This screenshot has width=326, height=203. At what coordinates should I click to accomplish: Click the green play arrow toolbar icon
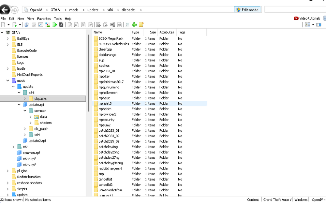tap(55, 25)
